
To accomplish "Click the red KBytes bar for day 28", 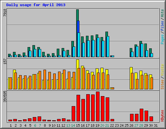I will 141,115.
